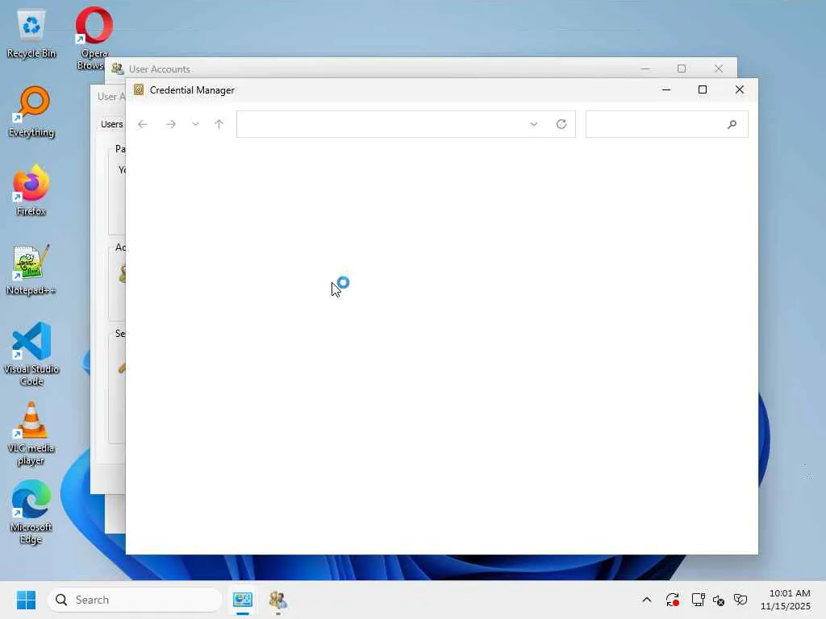Maximize the Credential Manager window
Screen dimensions: 826x619
tap(703, 89)
